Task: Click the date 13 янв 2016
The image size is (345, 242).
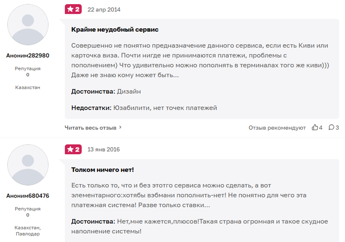Action: [x=104, y=149]
